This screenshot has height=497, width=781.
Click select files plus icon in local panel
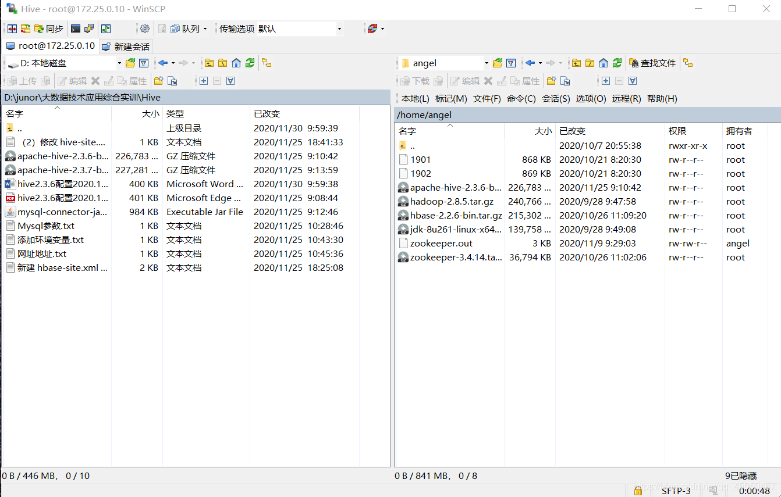coord(203,81)
